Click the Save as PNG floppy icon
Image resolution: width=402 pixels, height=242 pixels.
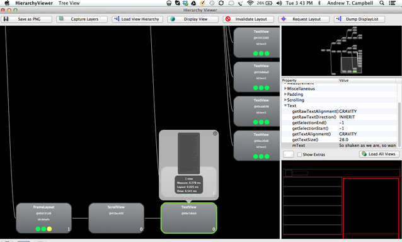(x=6, y=19)
